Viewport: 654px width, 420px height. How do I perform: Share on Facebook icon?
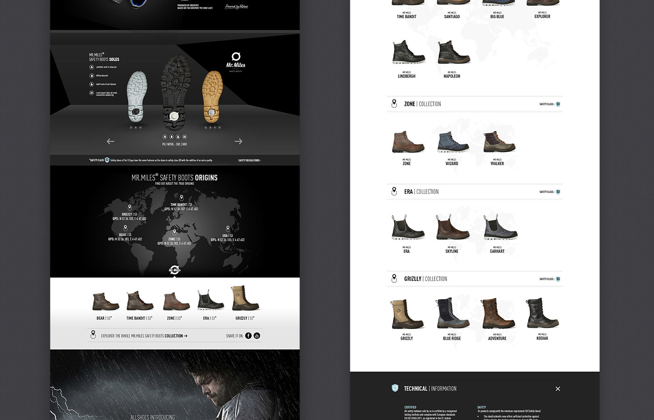tap(249, 336)
